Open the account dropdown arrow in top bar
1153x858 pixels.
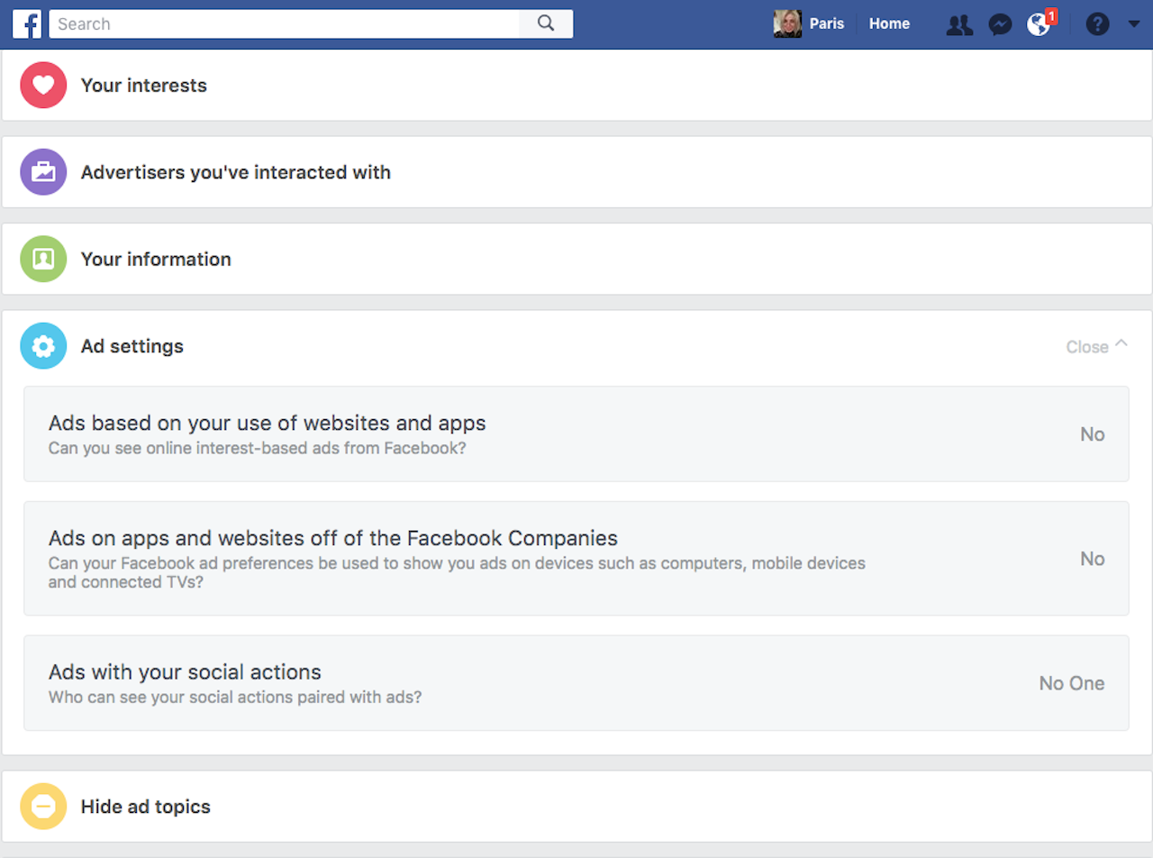1133,24
